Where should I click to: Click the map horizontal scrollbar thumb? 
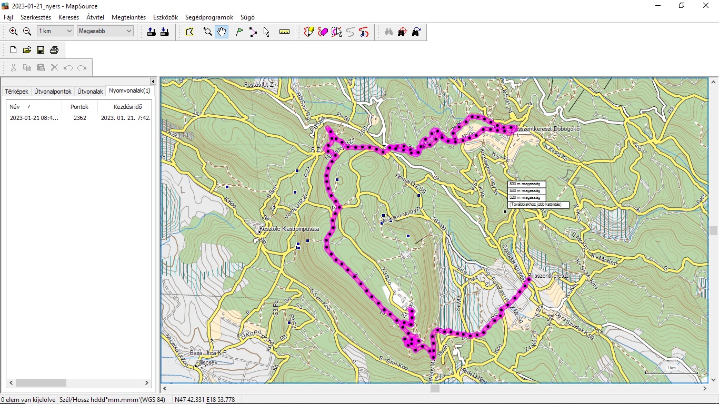point(435,389)
